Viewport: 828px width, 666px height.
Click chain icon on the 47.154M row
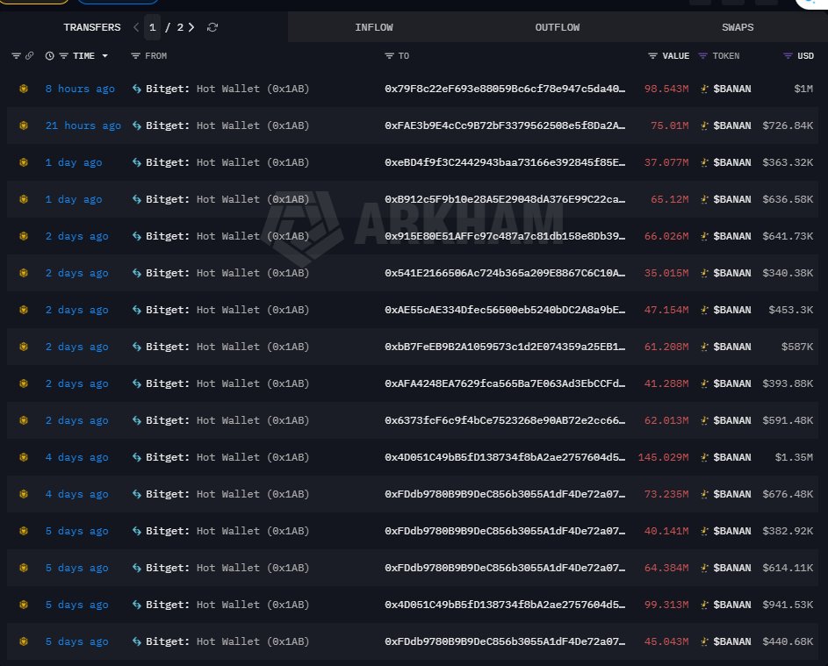23,310
